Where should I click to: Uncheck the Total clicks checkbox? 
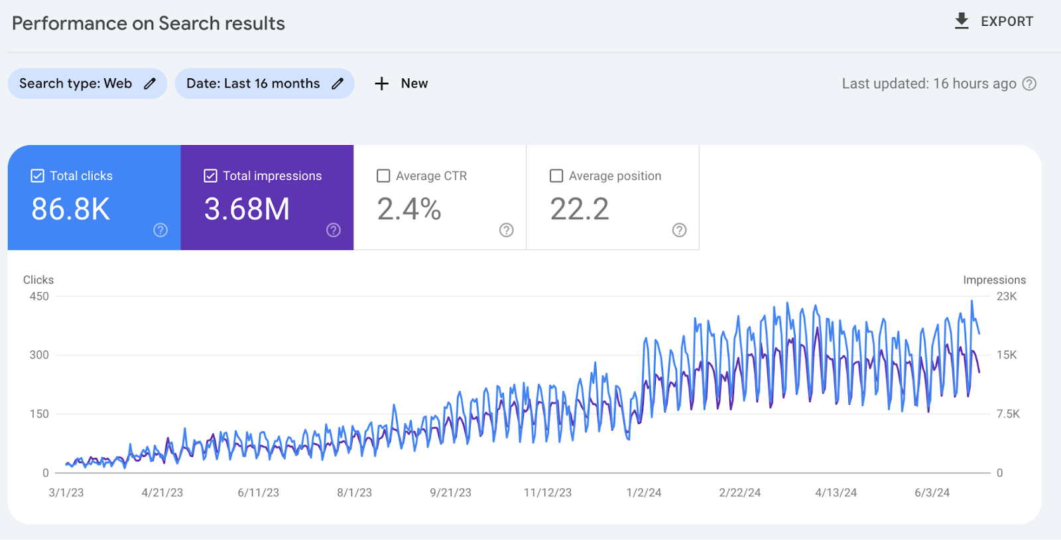(x=38, y=176)
